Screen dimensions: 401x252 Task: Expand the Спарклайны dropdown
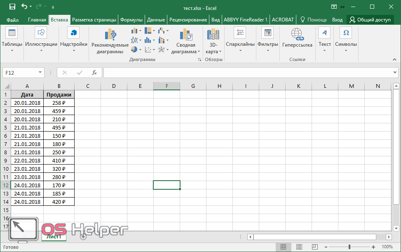click(x=240, y=41)
